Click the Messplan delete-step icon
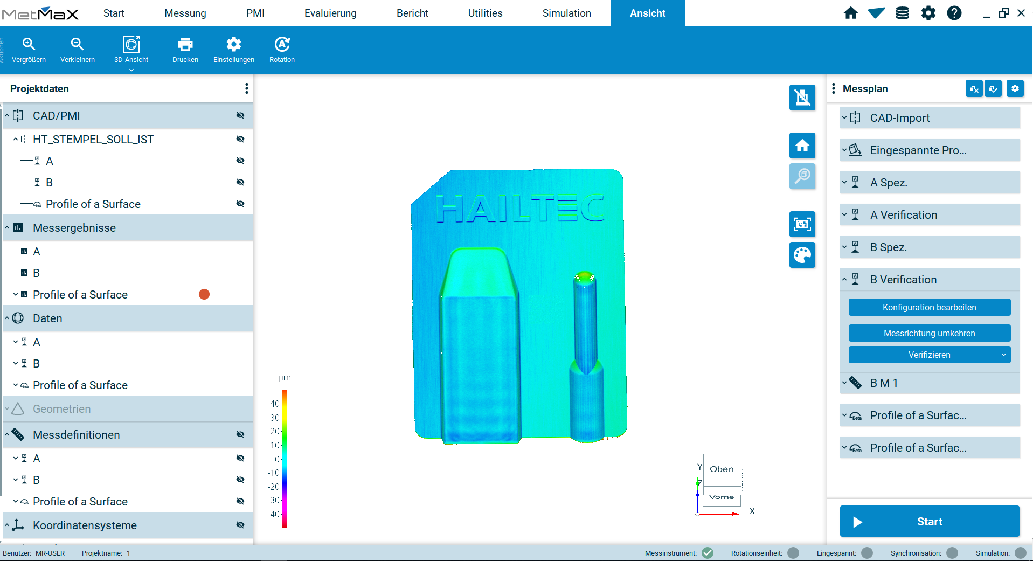The height and width of the screenshot is (561, 1033). pyautogui.click(x=974, y=88)
